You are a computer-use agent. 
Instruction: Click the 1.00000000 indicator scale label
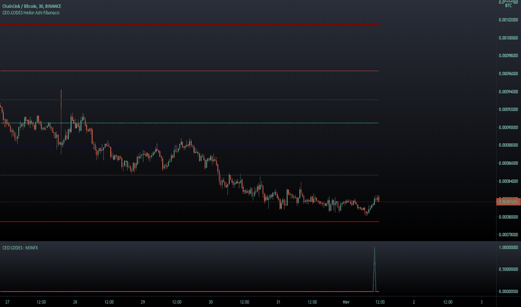tap(508, 248)
